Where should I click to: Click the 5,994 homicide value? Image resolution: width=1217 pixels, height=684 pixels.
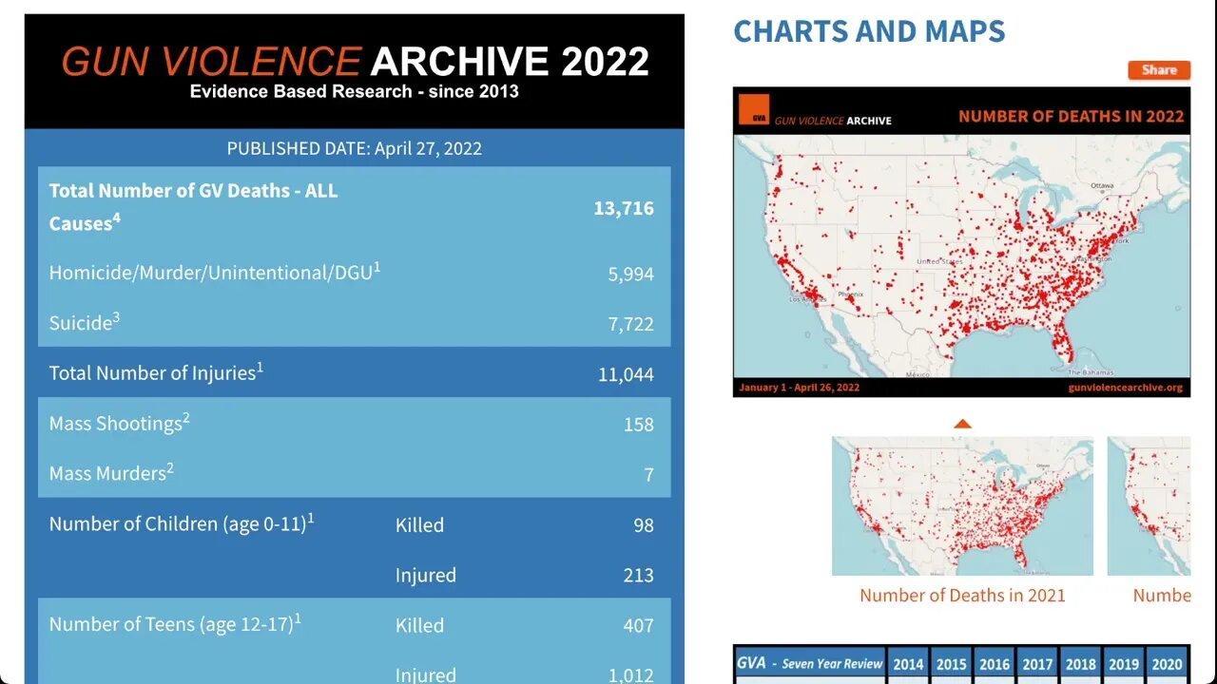click(631, 274)
